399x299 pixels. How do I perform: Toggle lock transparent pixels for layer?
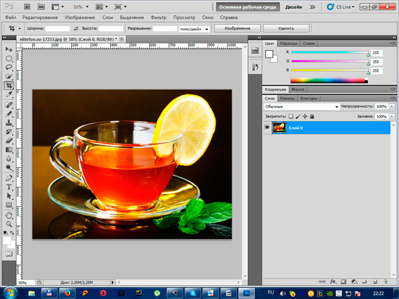point(290,116)
